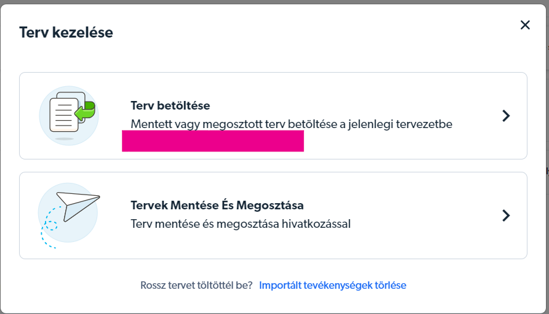Click the Terv kezelése dialog title
Image resolution: width=549 pixels, height=314 pixels.
[x=66, y=33]
